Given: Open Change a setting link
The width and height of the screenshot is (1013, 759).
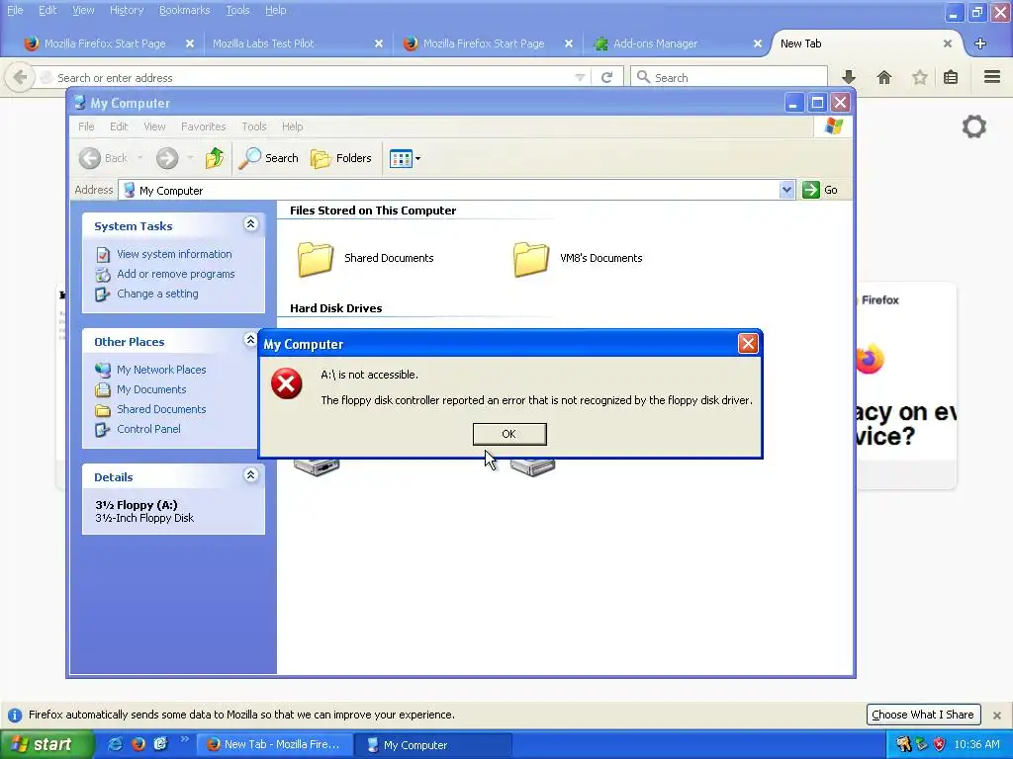Looking at the screenshot, I should point(157,294).
